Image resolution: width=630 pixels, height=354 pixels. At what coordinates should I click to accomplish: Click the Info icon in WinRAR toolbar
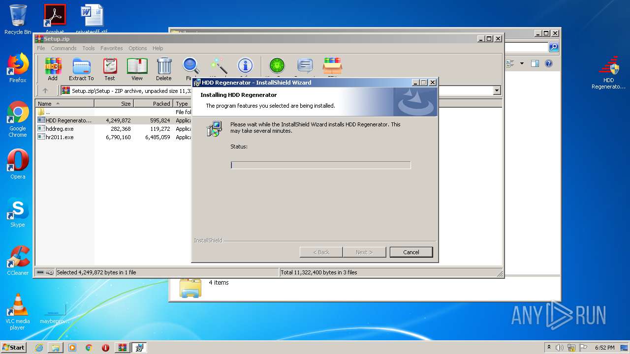tap(245, 66)
